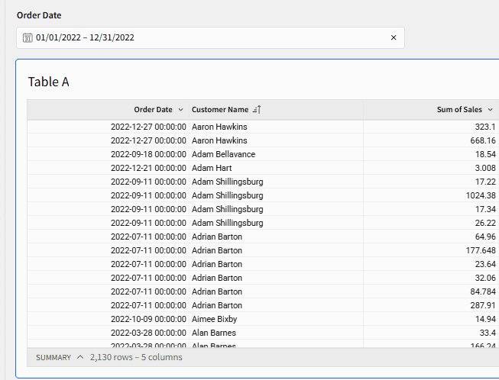Click the calendar icon in date filter
This screenshot has width=499, height=380.
pos(28,37)
